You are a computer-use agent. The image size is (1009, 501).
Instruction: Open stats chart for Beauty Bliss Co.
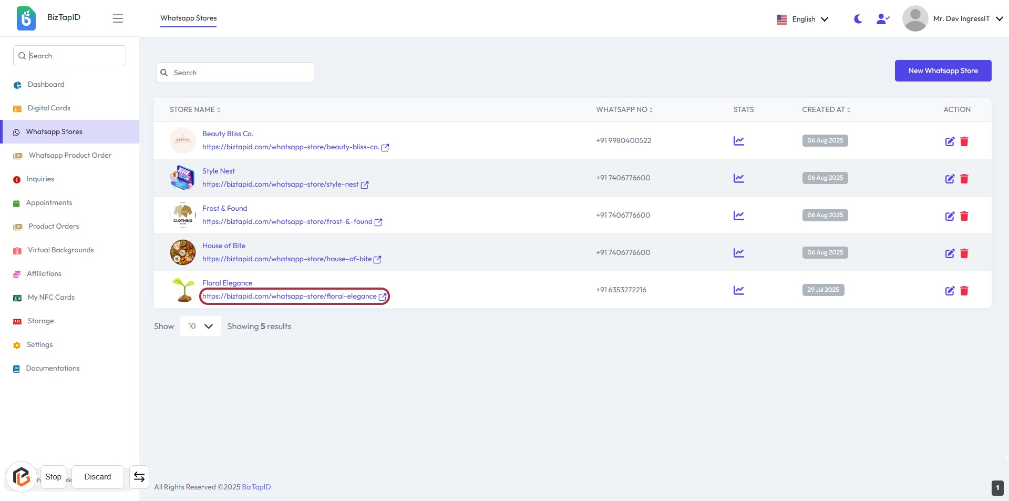click(x=738, y=141)
